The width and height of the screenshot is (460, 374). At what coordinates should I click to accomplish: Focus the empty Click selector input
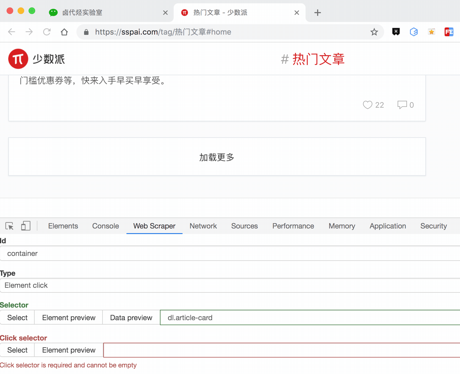(282, 350)
